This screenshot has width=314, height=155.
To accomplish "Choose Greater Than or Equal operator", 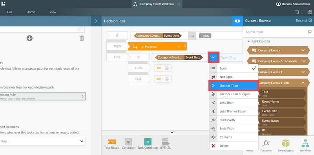I will tap(234, 94).
